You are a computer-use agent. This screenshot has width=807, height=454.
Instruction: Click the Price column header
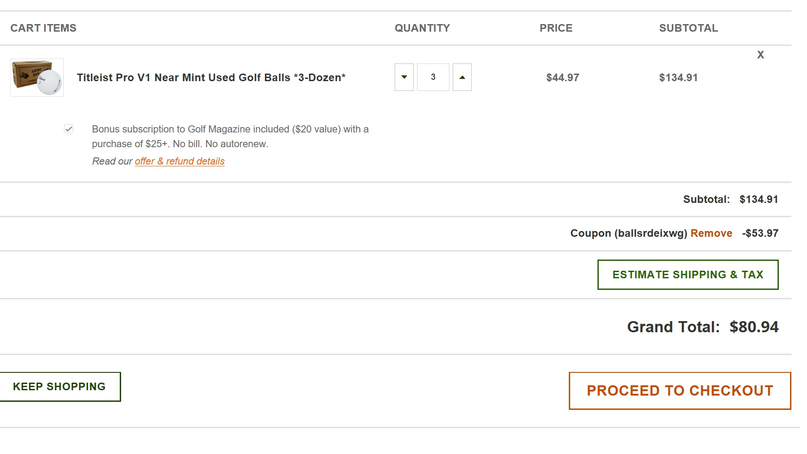pyautogui.click(x=556, y=28)
